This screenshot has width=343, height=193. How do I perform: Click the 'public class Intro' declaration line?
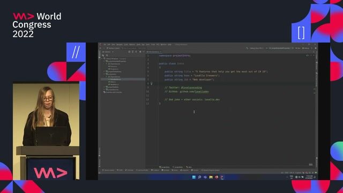coord(171,64)
